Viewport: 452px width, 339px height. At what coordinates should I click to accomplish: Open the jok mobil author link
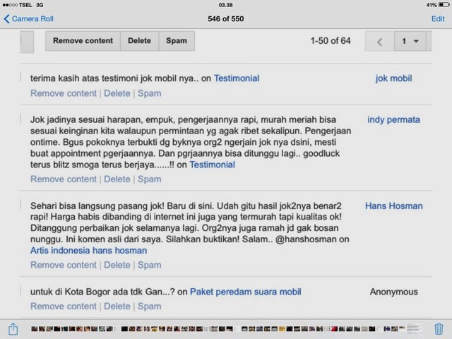[x=395, y=78]
